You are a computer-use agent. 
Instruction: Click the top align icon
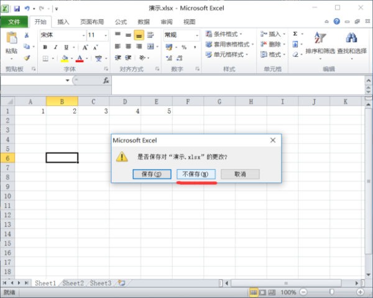click(x=117, y=35)
